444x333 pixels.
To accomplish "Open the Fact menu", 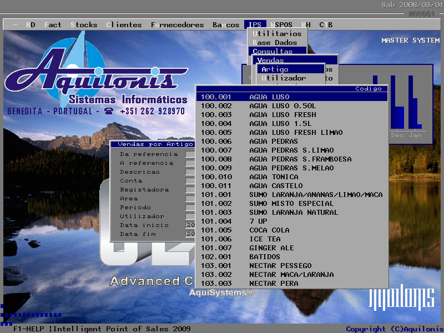I will (x=53, y=25).
